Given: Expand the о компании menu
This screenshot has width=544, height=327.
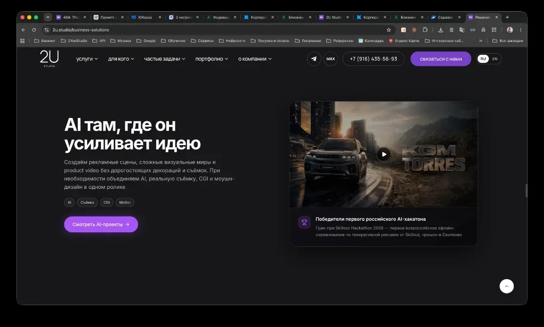Looking at the screenshot, I should pos(255,59).
